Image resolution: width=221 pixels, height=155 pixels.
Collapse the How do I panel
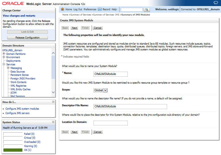pyautogui.click(x=53, y=102)
